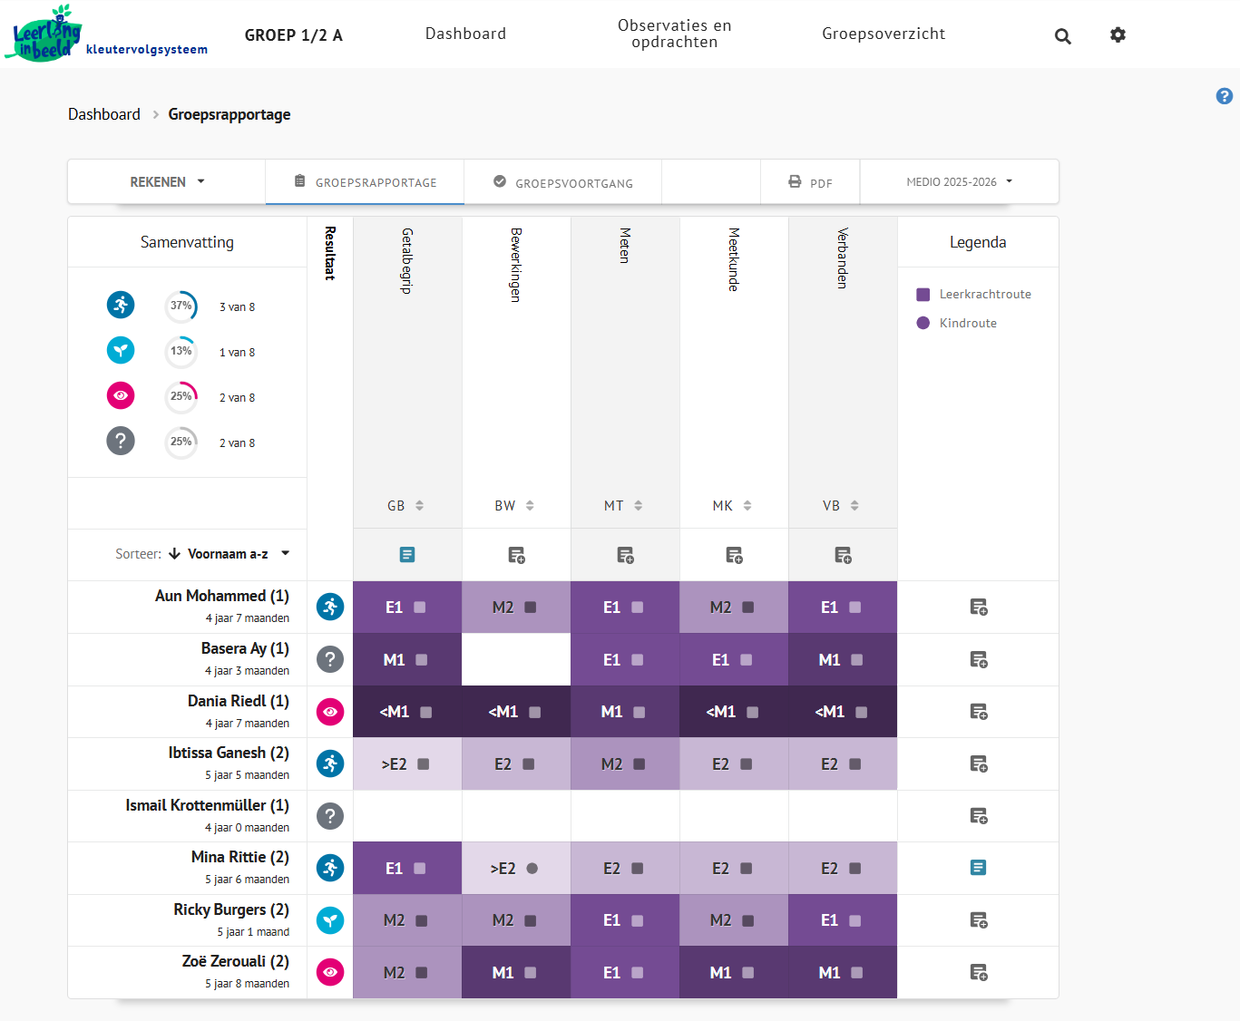Open the Getalbegrip column note icon

(x=407, y=554)
